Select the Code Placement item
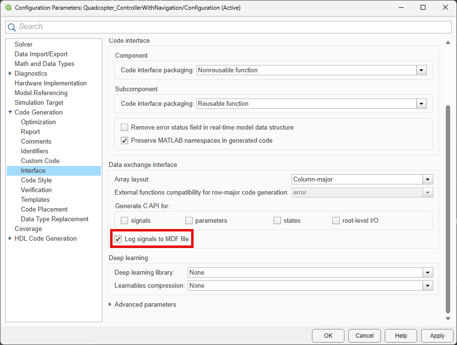 pyautogui.click(x=44, y=209)
